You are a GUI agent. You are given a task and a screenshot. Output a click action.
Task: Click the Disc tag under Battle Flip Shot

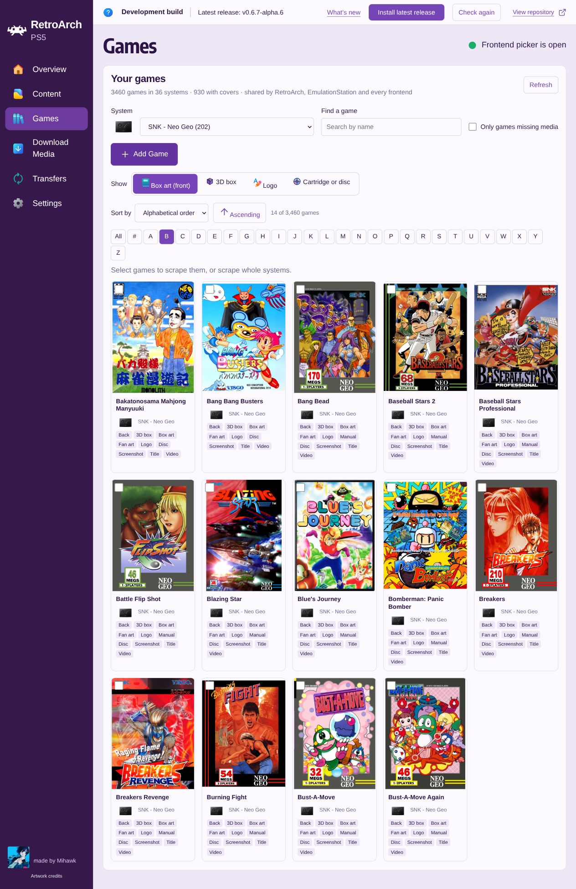point(123,644)
